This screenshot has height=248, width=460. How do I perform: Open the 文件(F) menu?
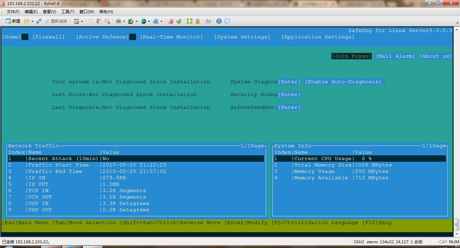[13, 12]
